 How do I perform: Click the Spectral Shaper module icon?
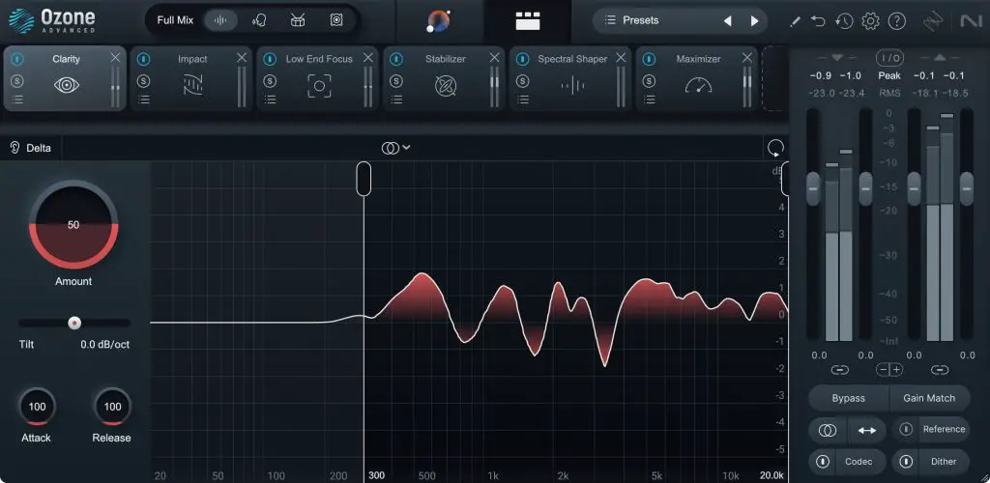point(572,85)
